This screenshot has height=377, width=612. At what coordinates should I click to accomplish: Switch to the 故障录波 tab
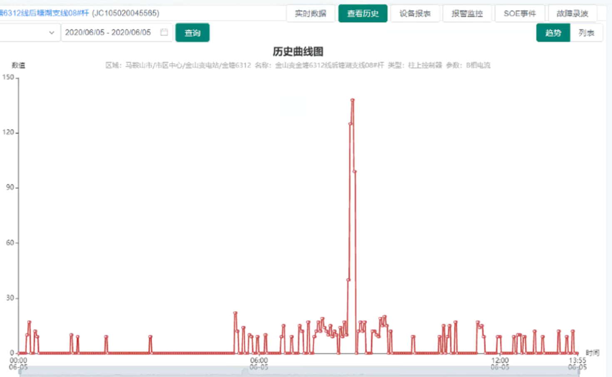click(572, 14)
